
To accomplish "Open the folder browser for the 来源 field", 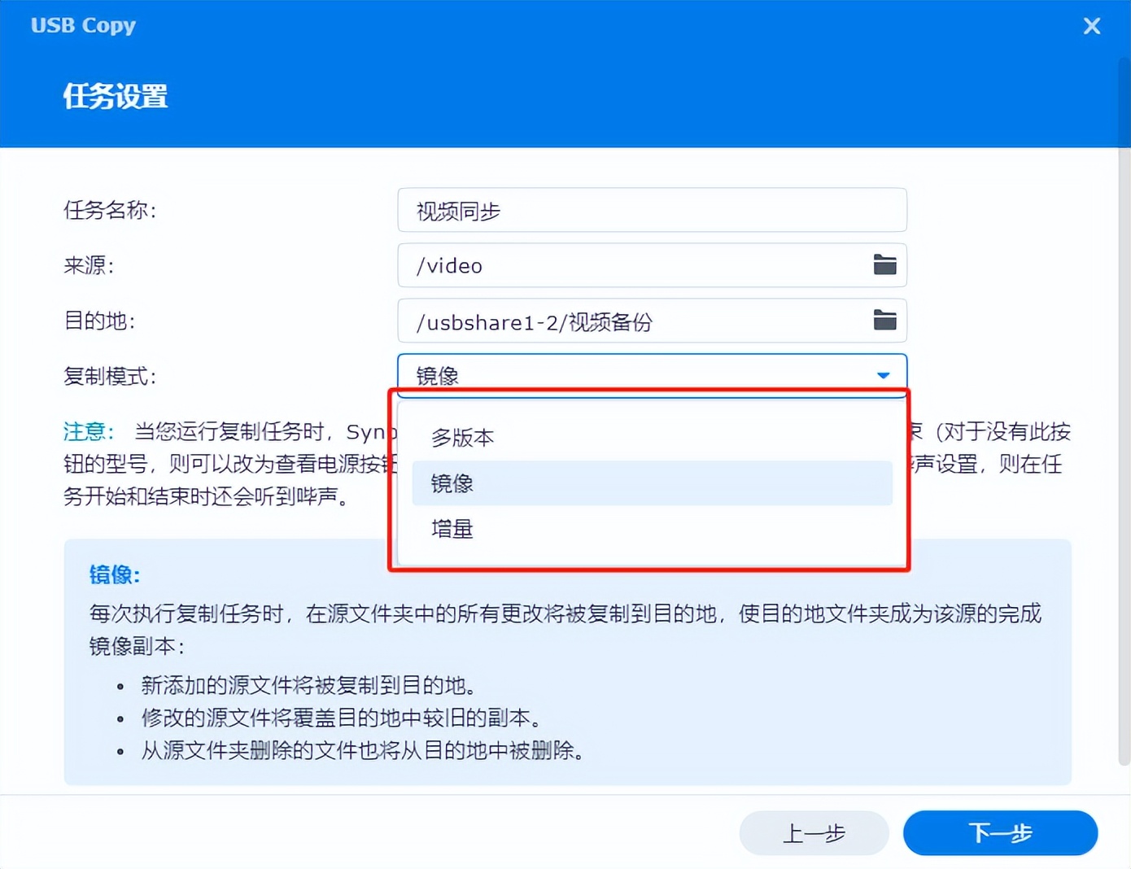I will [884, 264].
